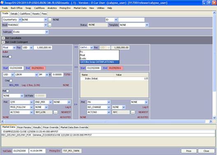
Task: Open the Utilities menu
Action: pos(101,8)
